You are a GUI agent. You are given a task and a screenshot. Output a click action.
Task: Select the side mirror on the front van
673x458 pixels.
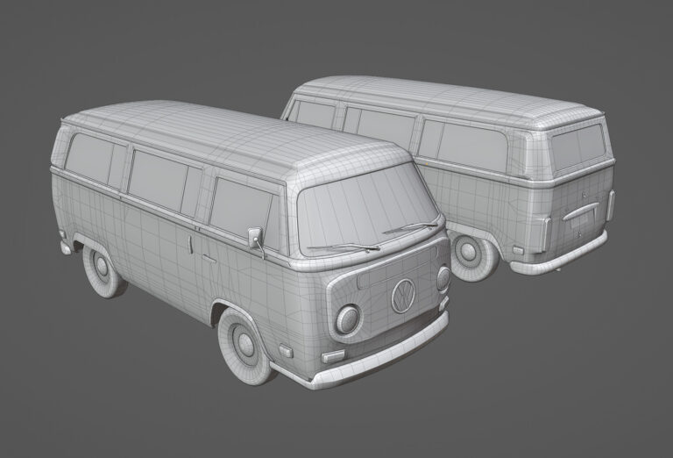coord(255,238)
